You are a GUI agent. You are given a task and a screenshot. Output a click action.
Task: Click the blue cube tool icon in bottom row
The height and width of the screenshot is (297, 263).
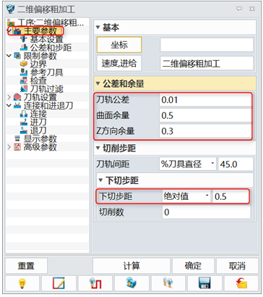(x=131, y=283)
